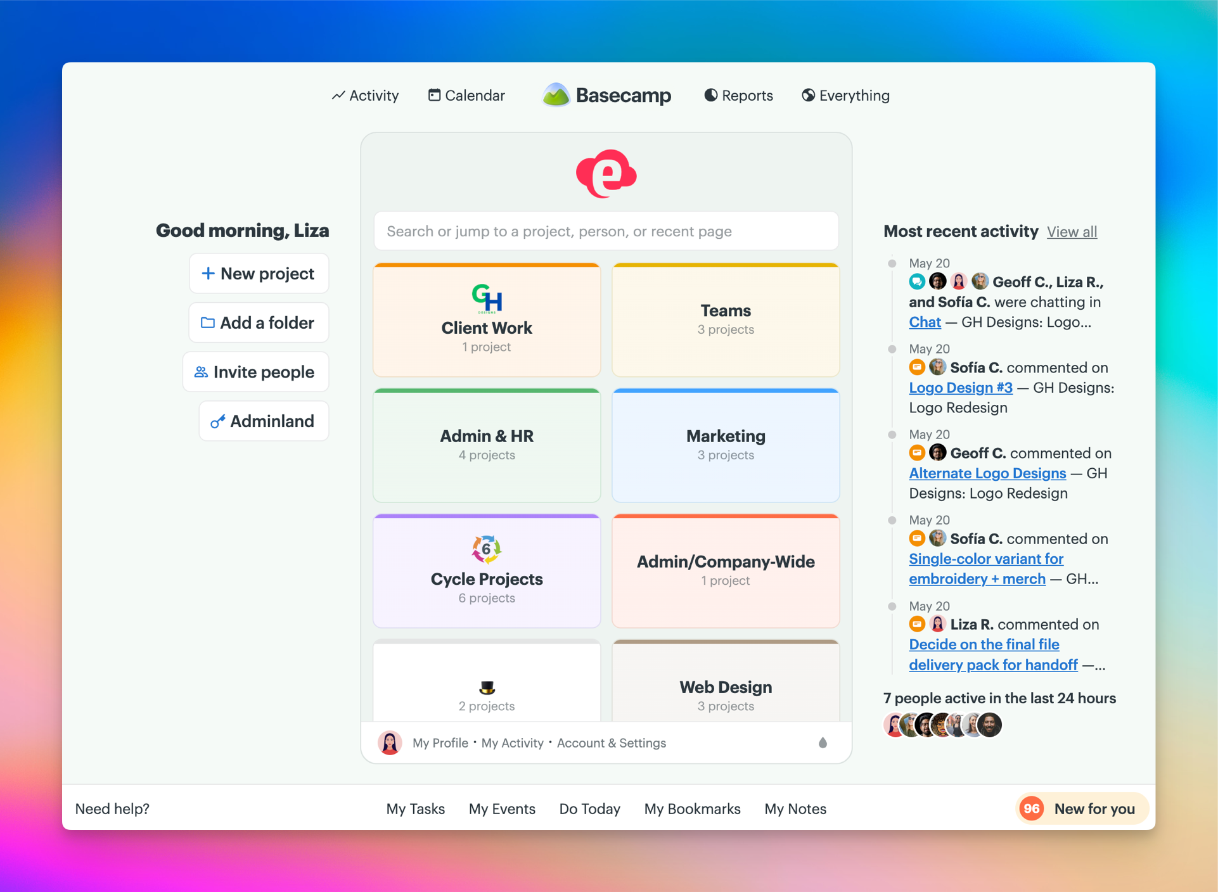Viewport: 1218px width, 892px height.
Task: Open the top hat folder card
Action: (487, 681)
